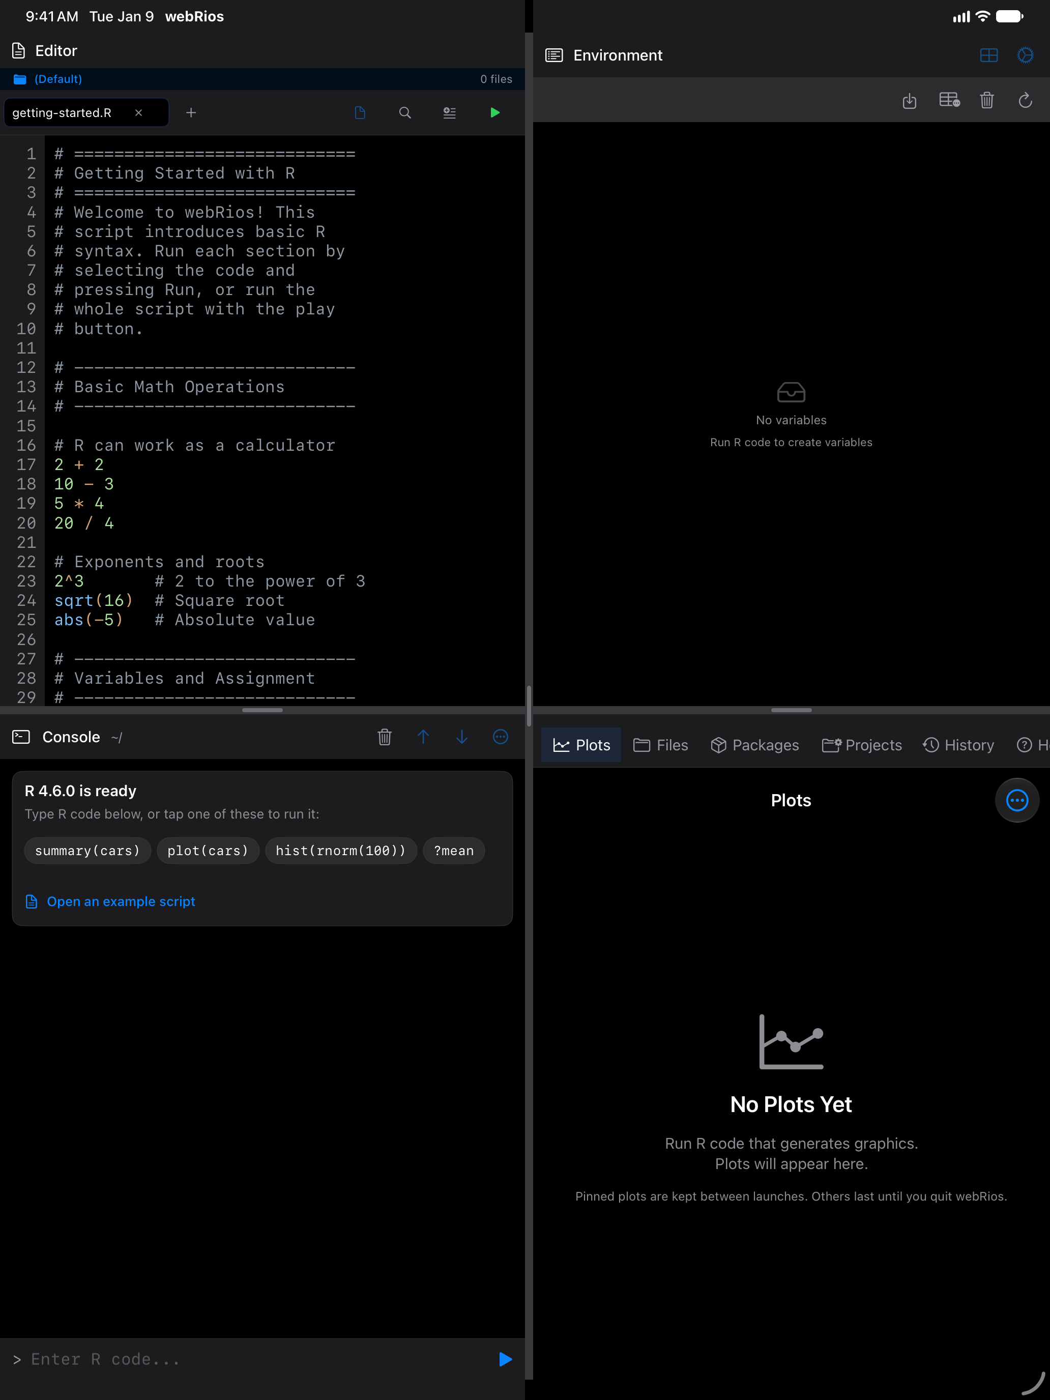Select the getting-started.R tab
The image size is (1050, 1400).
click(86, 112)
